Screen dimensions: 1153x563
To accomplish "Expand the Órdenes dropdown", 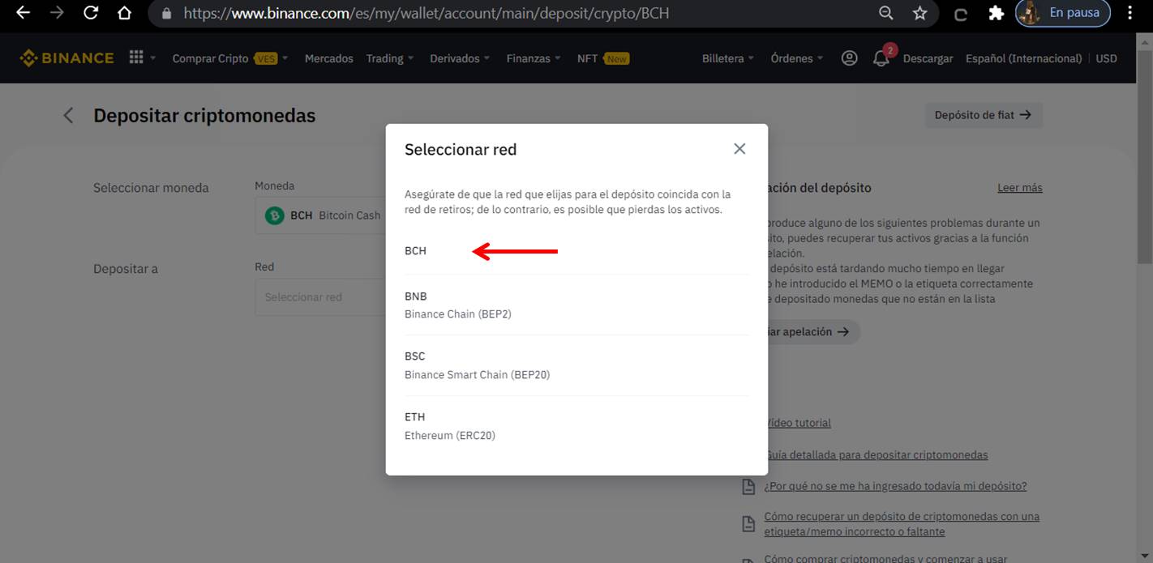I will 797,58.
